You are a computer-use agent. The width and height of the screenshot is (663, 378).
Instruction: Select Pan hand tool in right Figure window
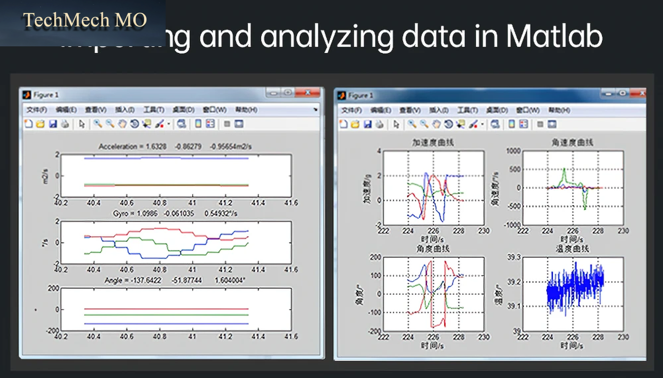[x=436, y=124]
